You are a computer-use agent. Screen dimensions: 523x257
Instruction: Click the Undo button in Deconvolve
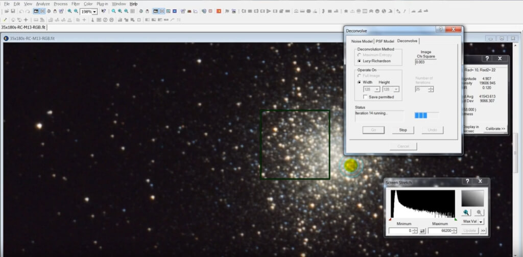click(x=432, y=130)
